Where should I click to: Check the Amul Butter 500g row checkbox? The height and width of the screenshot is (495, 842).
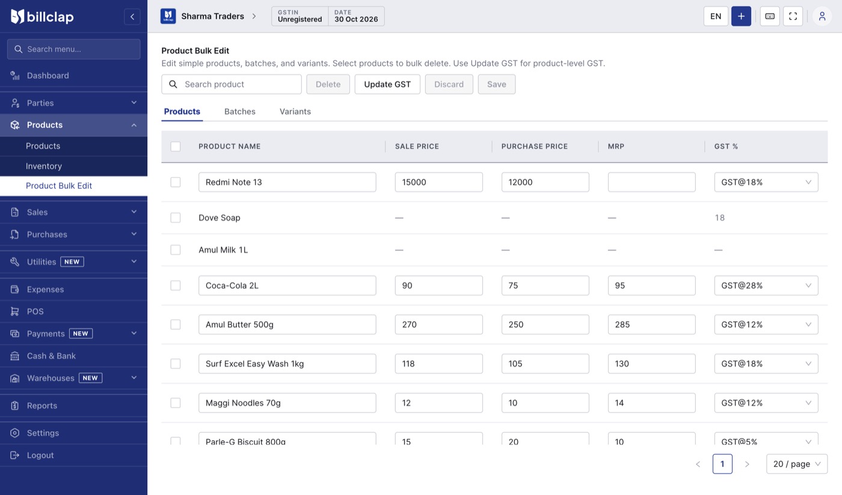(x=176, y=325)
